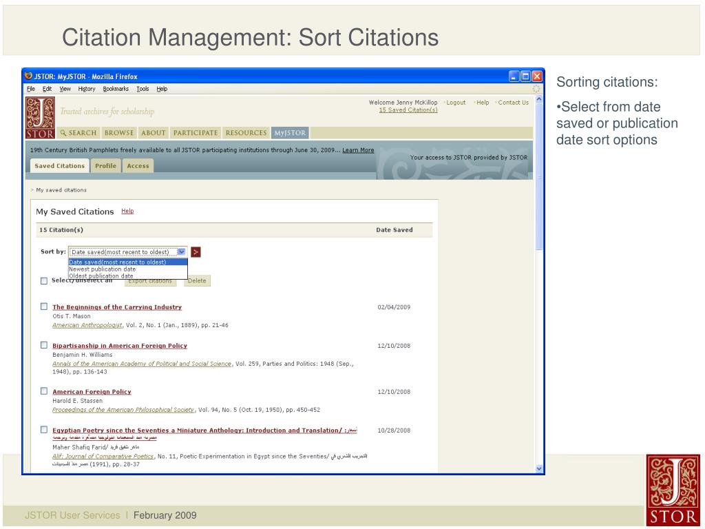Choose Oldest publication date sort option

coord(127,276)
